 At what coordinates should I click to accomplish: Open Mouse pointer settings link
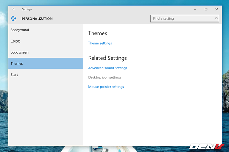coord(106,87)
